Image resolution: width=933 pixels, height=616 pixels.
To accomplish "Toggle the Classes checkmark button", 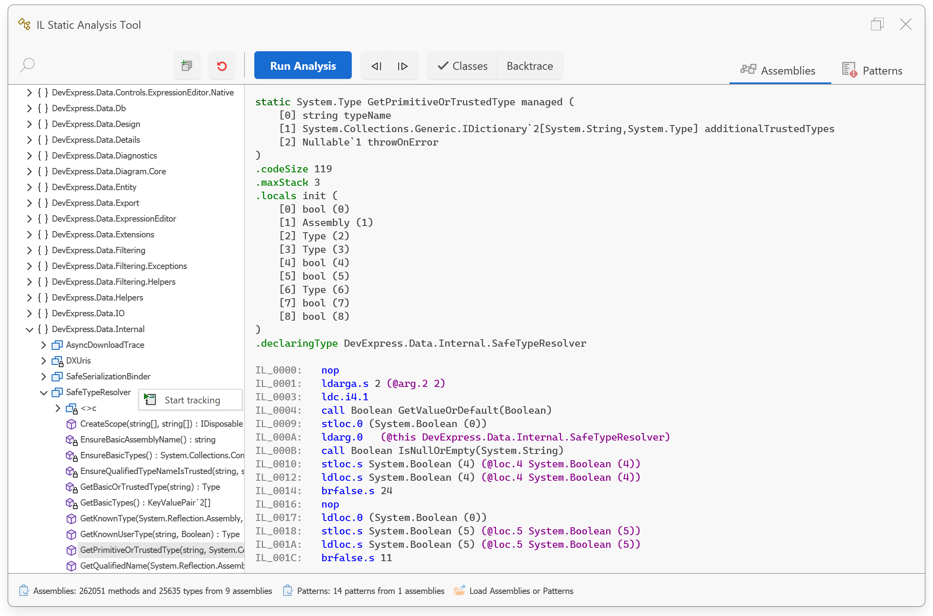I will coord(462,66).
